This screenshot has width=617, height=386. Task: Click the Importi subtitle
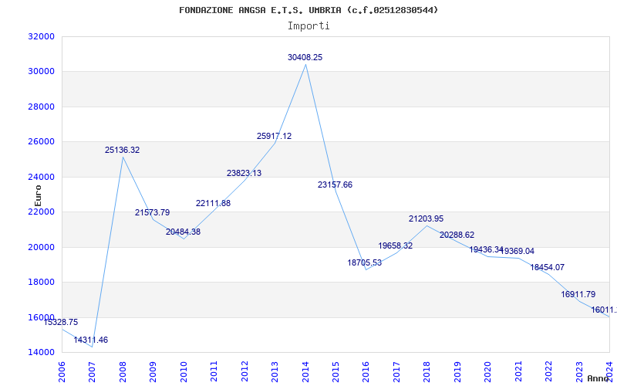(308, 26)
